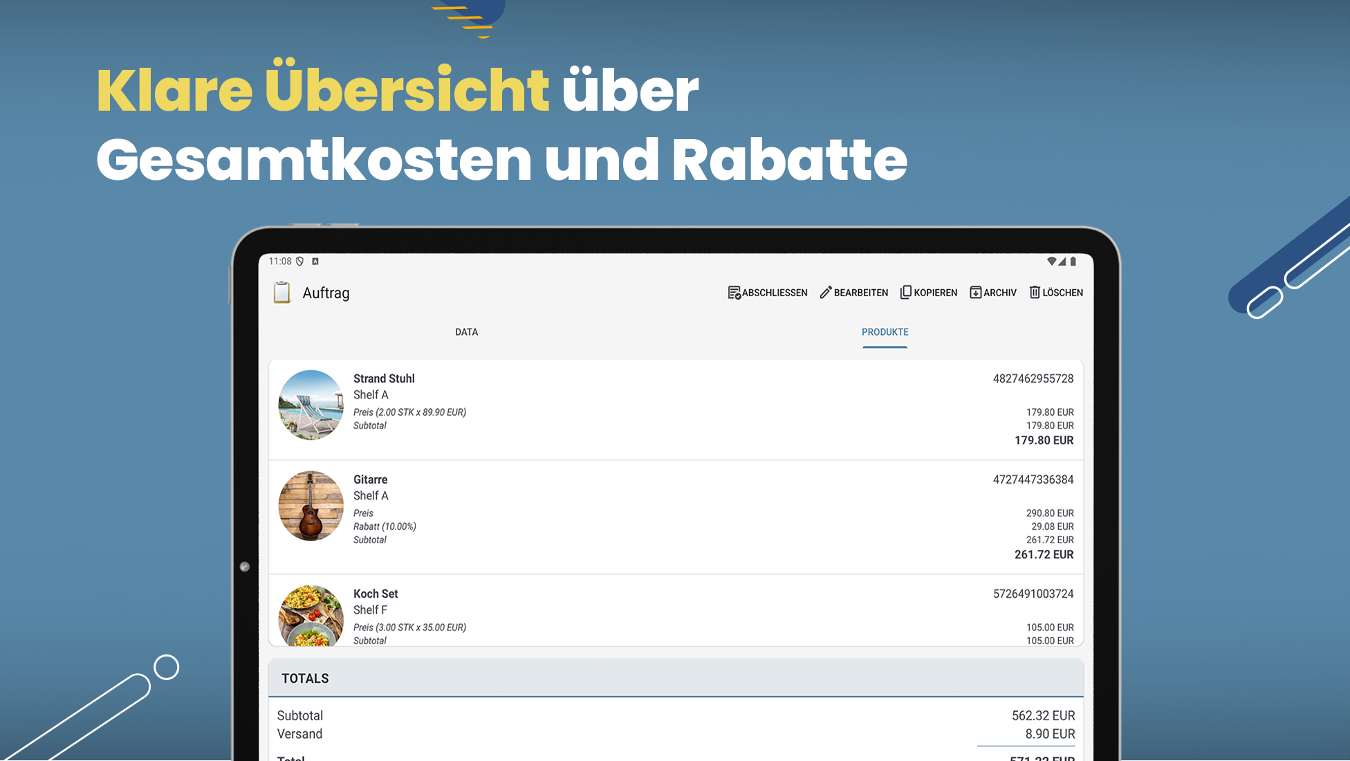
Task: Click the 8.90 EUR shipping amount
Action: tap(1050, 734)
